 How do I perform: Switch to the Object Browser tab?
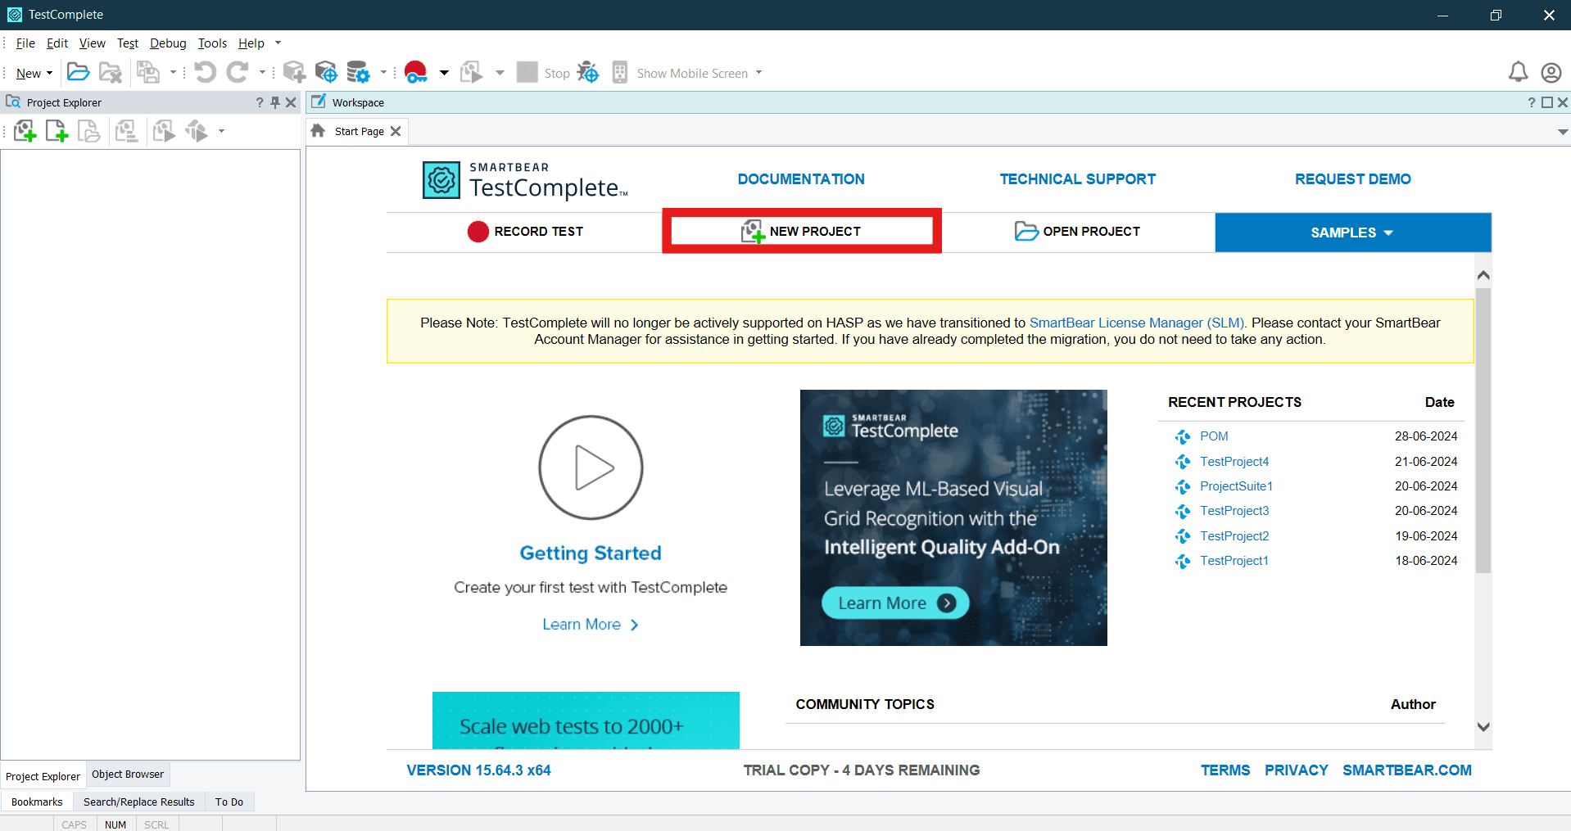pyautogui.click(x=127, y=774)
